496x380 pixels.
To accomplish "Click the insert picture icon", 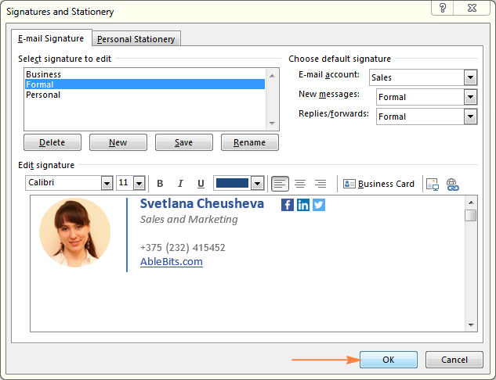I will pyautogui.click(x=432, y=184).
